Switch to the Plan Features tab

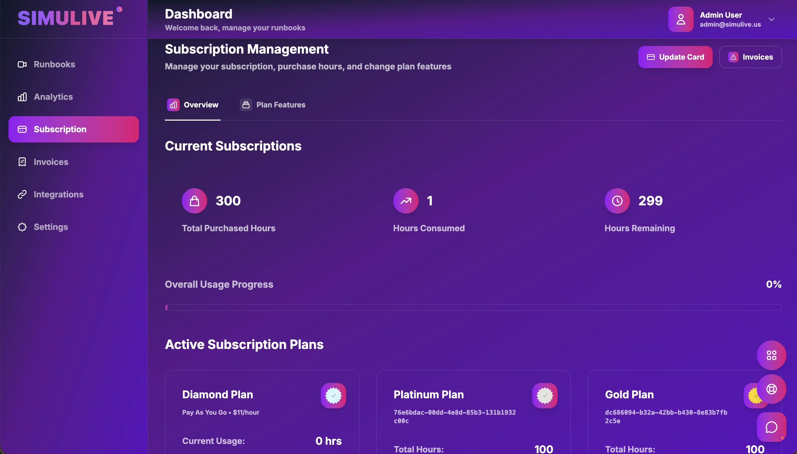(x=272, y=105)
